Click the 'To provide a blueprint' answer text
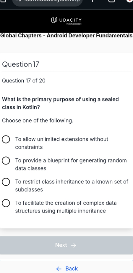 tap(71, 164)
